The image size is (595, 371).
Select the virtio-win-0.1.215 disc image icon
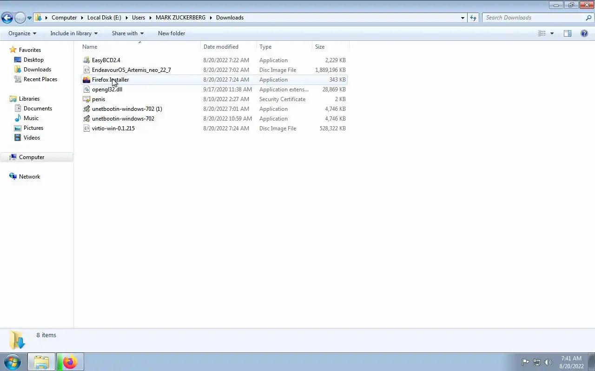pyautogui.click(x=86, y=128)
